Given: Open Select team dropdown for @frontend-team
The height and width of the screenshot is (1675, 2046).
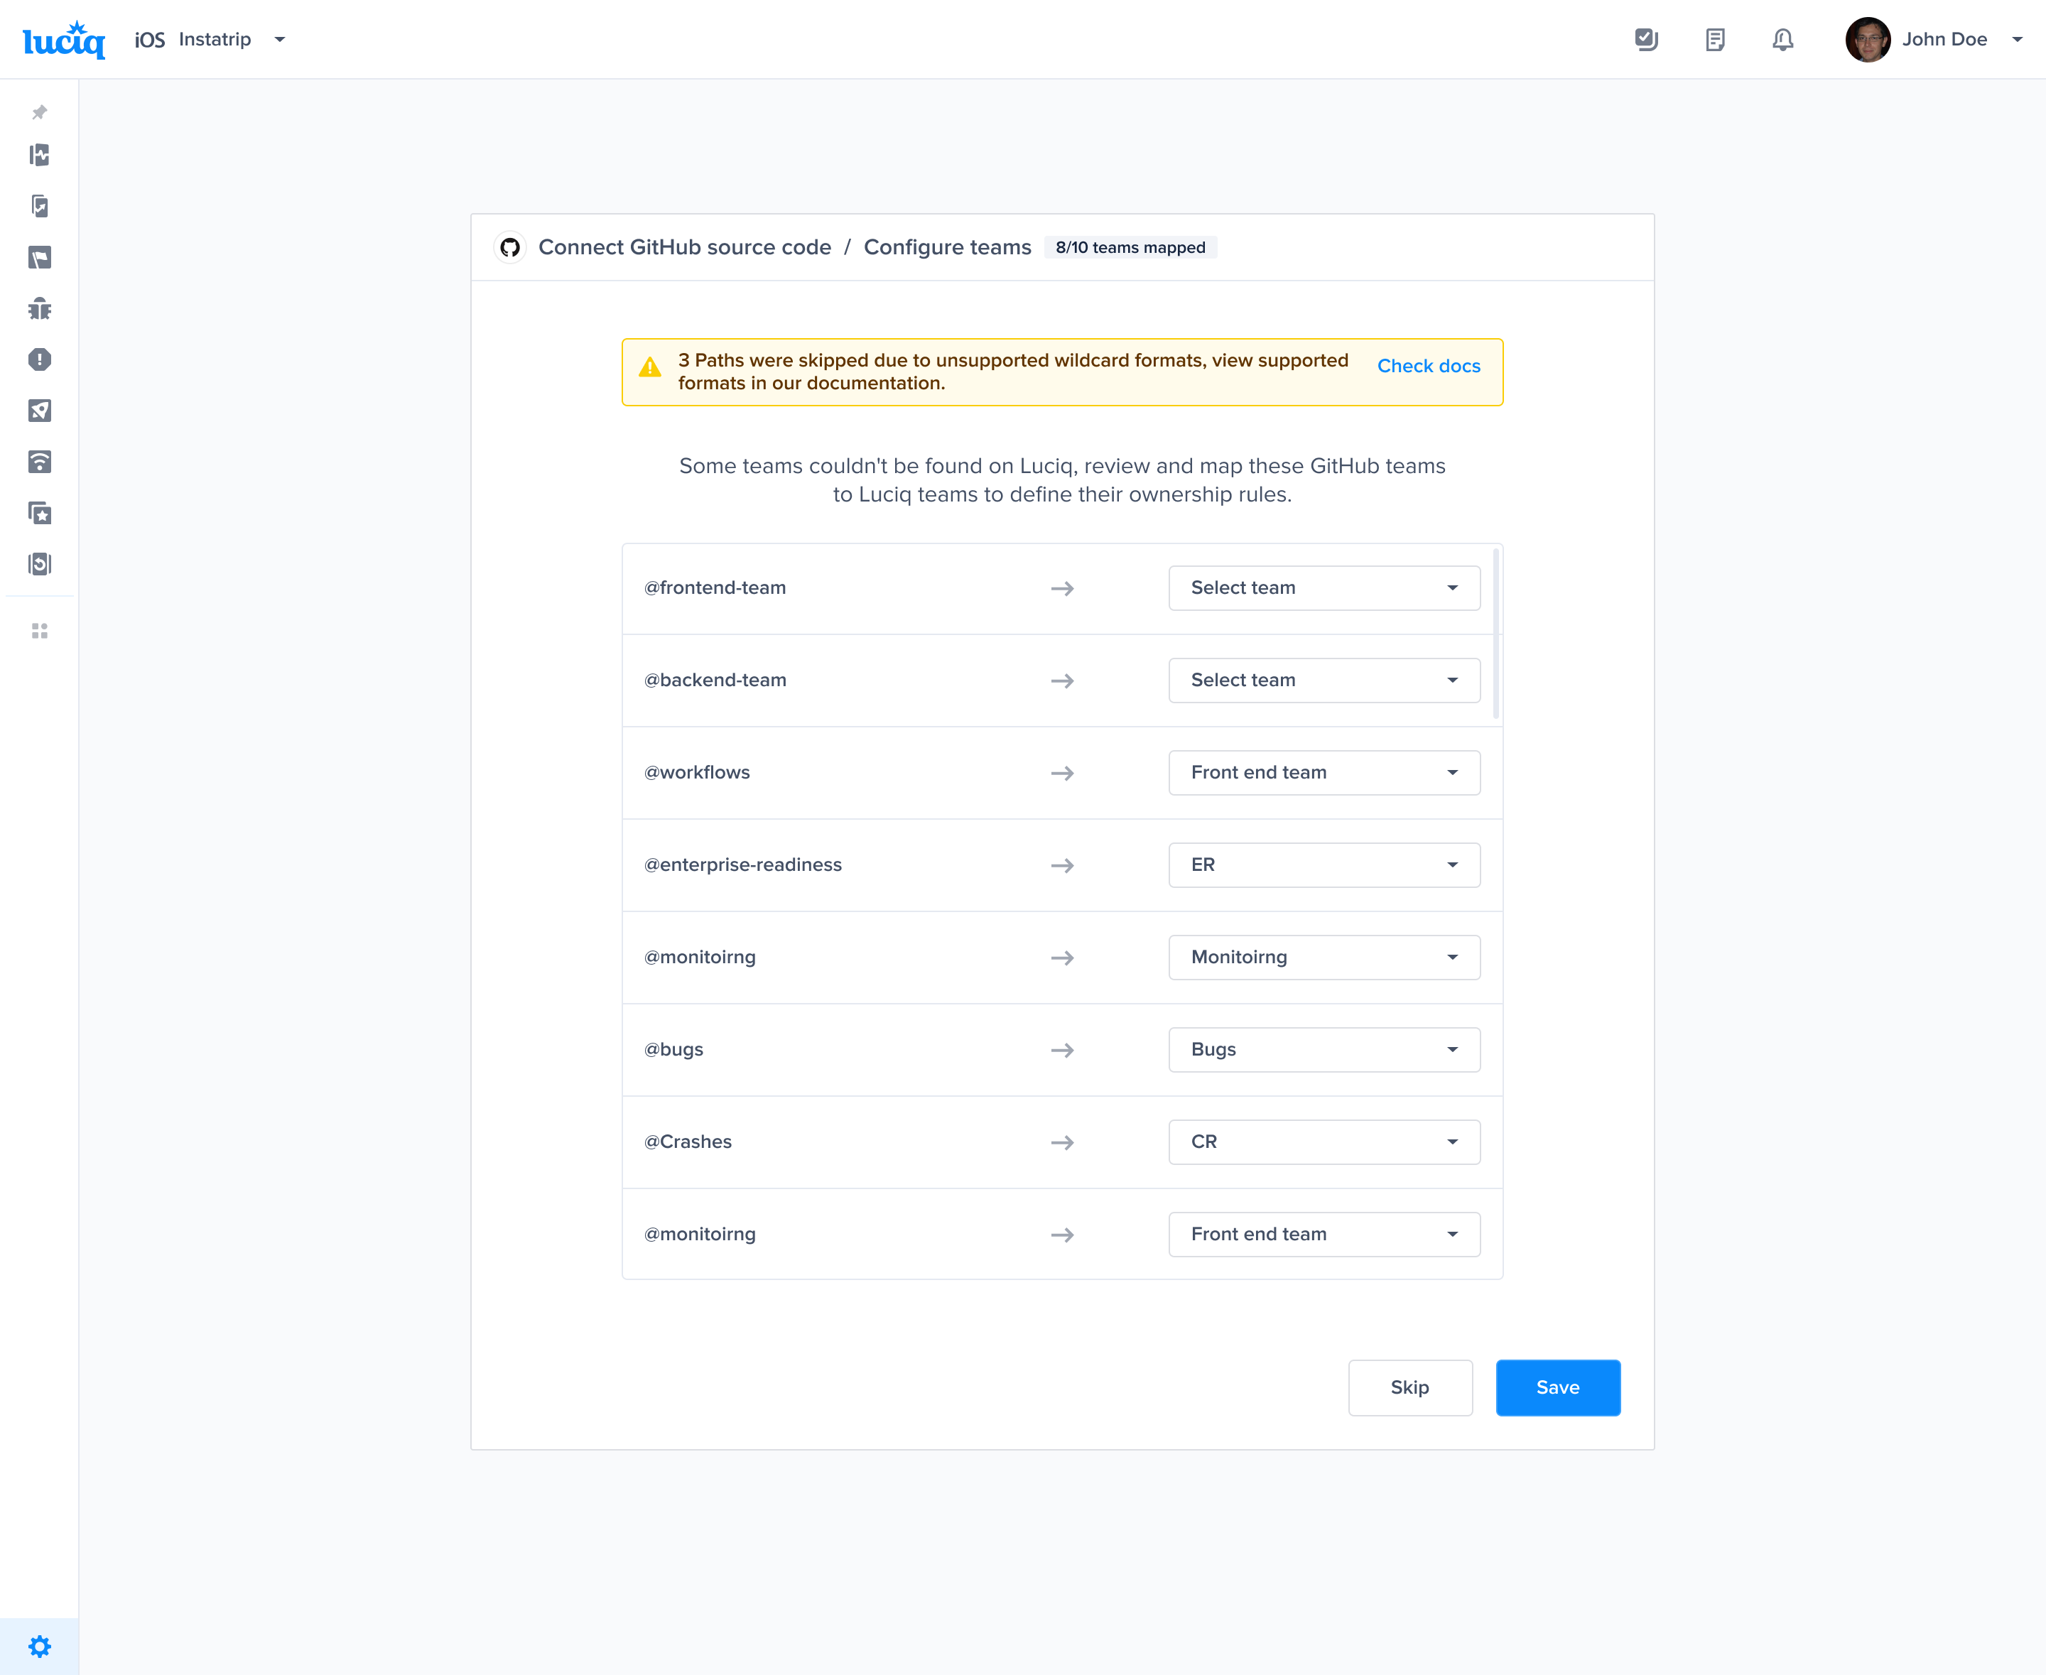Looking at the screenshot, I should point(1323,587).
